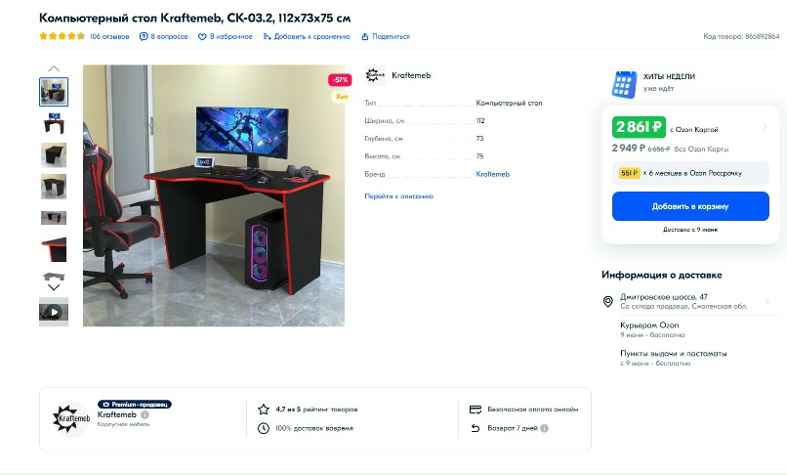Play the product video thumbnail
The width and height of the screenshot is (787, 475).
[x=54, y=312]
